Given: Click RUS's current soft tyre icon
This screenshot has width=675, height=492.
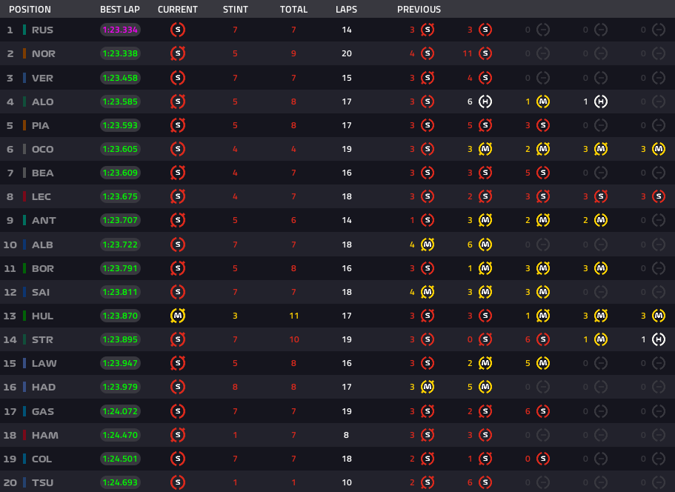Looking at the screenshot, I should pyautogui.click(x=178, y=30).
